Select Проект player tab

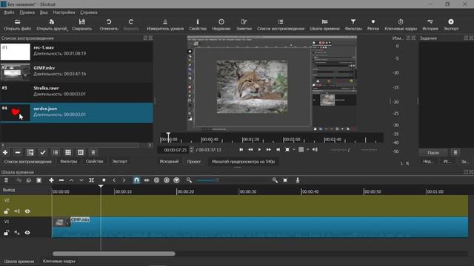(194, 162)
